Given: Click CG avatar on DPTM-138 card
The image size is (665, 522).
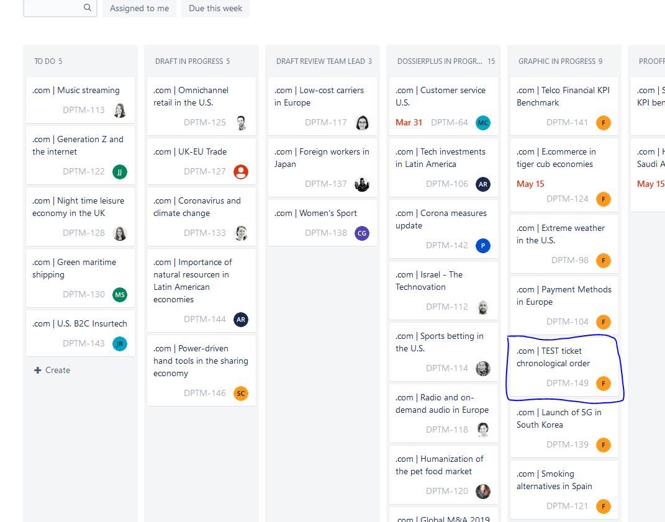Looking at the screenshot, I should pos(362,233).
